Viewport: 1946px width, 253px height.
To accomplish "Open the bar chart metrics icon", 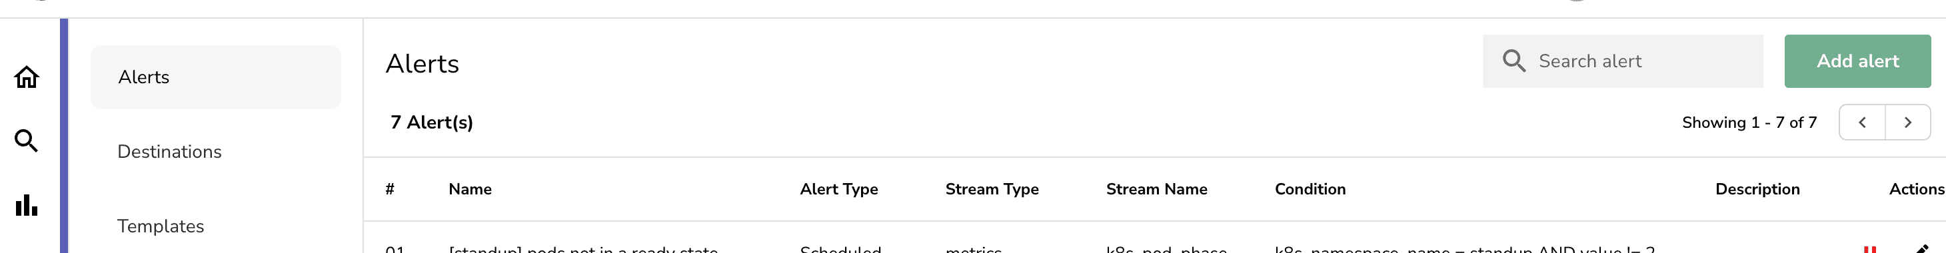I will [x=27, y=204].
